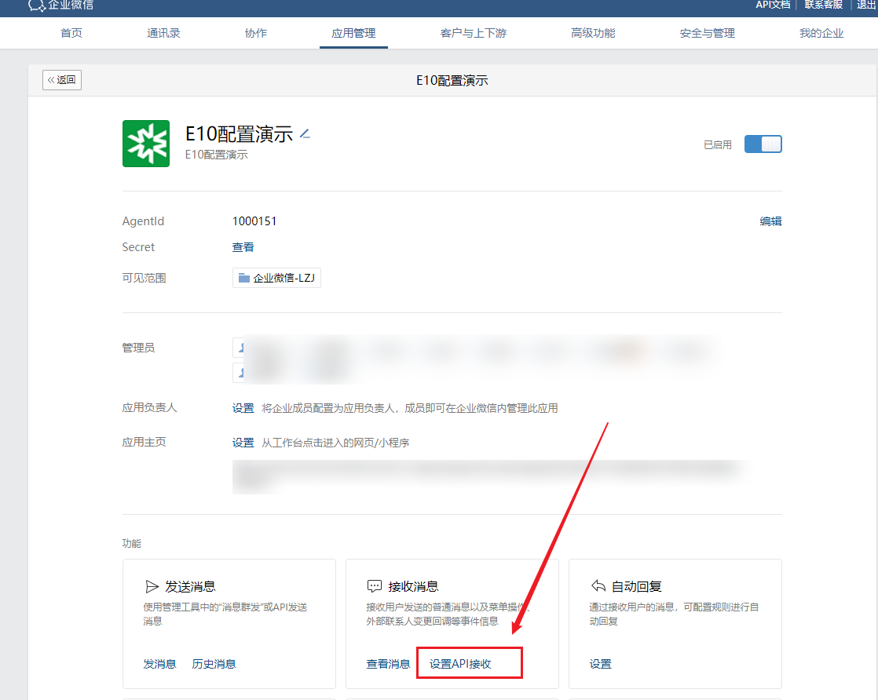Open API文档 in top bar

(x=773, y=5)
